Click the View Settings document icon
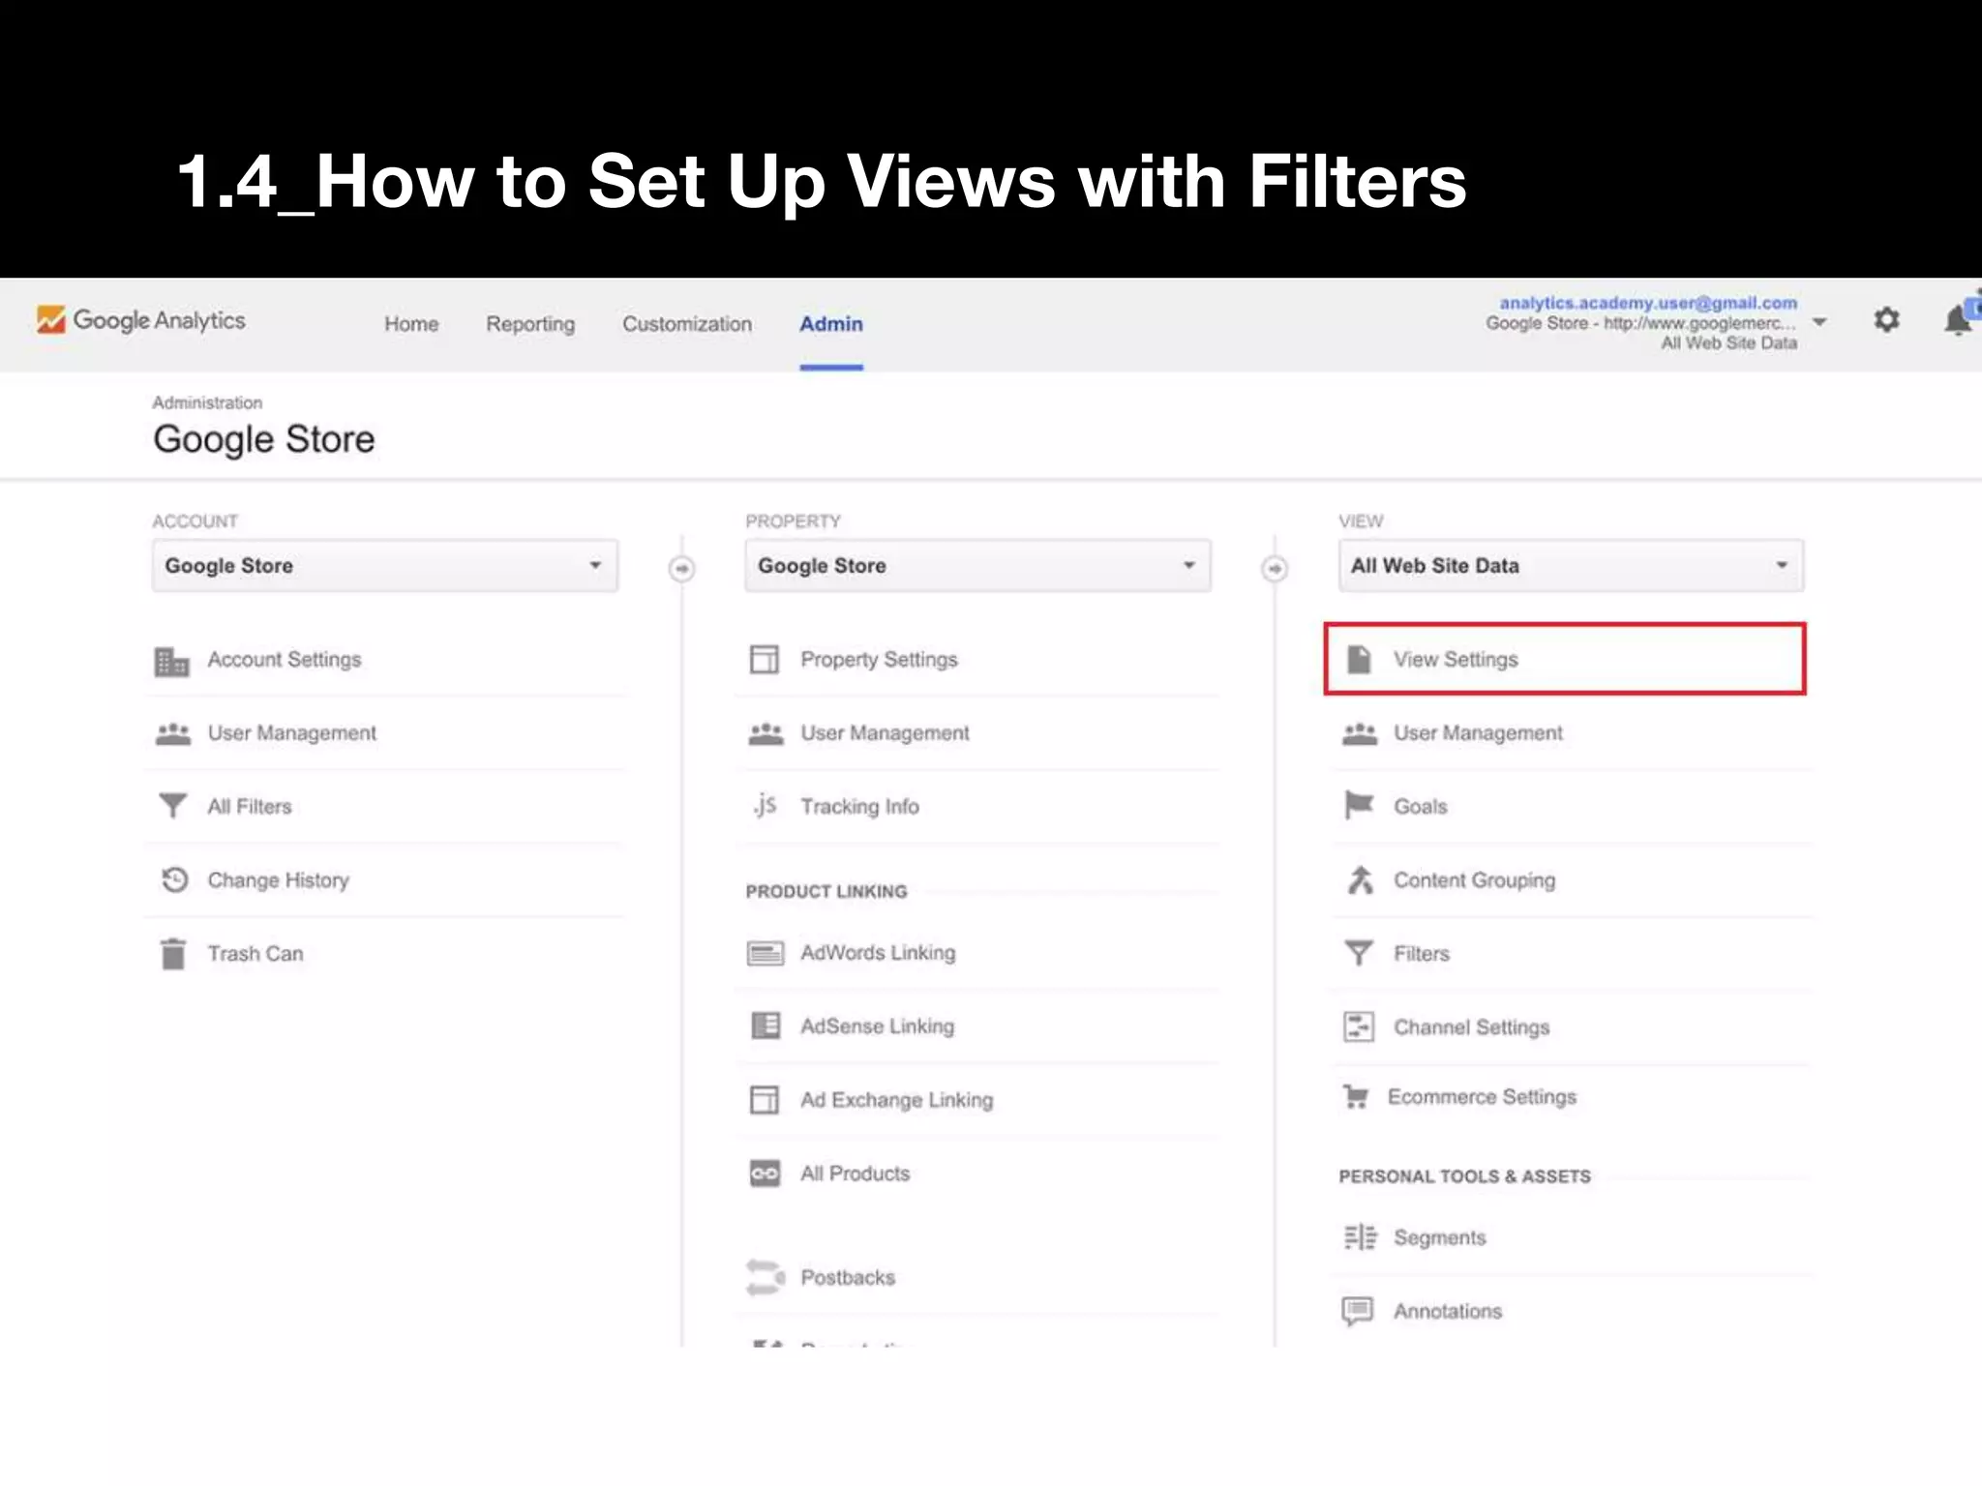The image size is (1982, 1486). [x=1359, y=660]
